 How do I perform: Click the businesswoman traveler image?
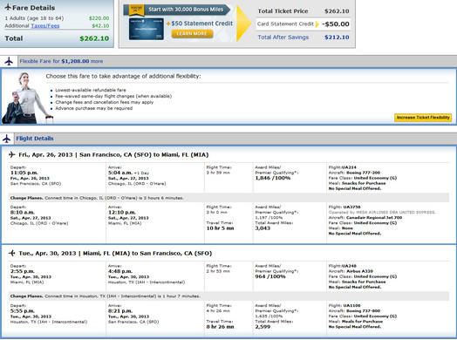coord(27,98)
